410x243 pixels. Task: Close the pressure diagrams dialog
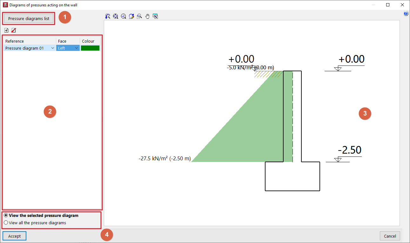(x=402, y=5)
